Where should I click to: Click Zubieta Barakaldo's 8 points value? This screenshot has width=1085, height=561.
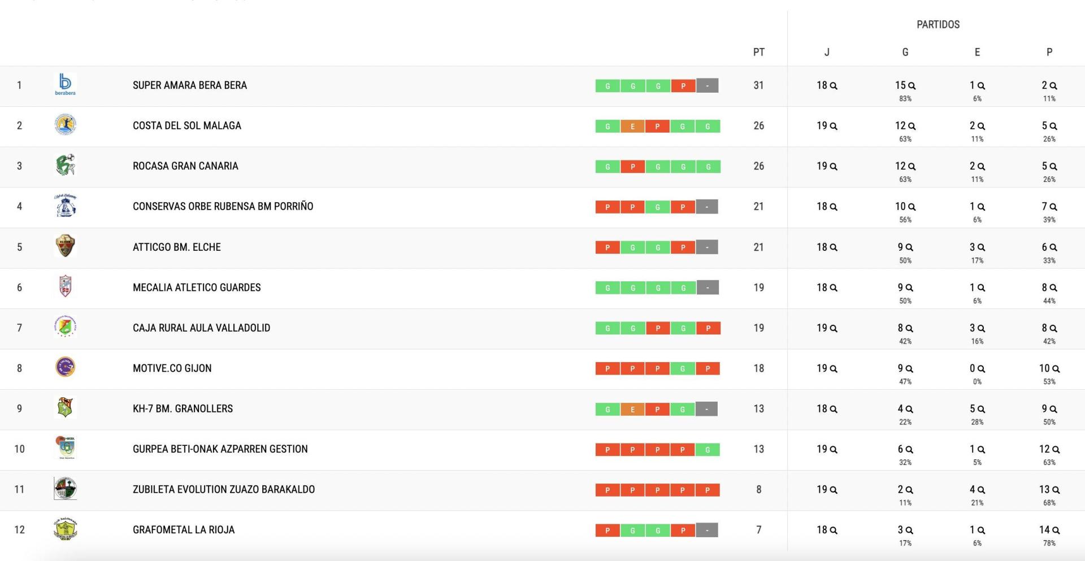point(759,489)
